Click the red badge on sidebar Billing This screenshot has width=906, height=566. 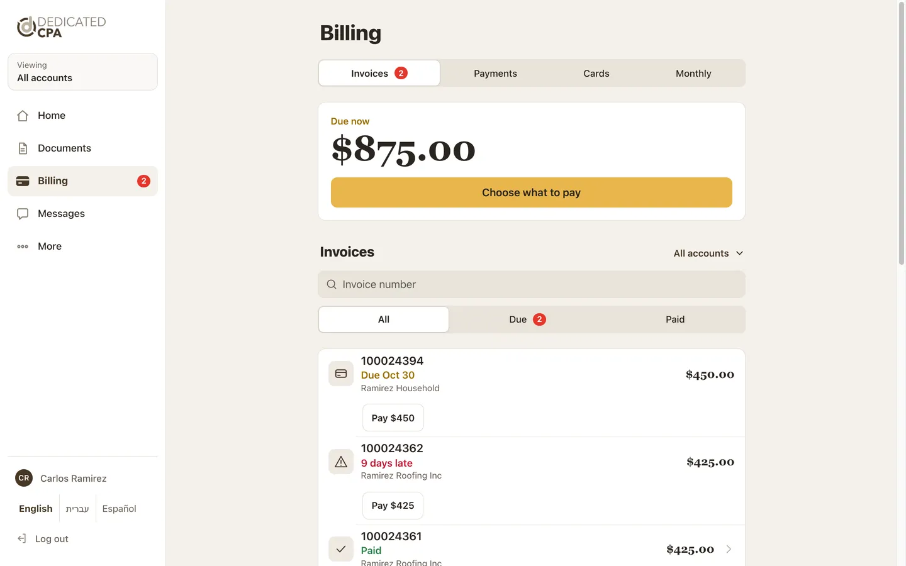click(x=143, y=181)
